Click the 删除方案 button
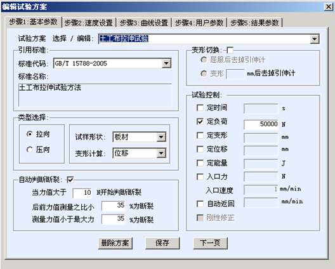 [115, 243]
